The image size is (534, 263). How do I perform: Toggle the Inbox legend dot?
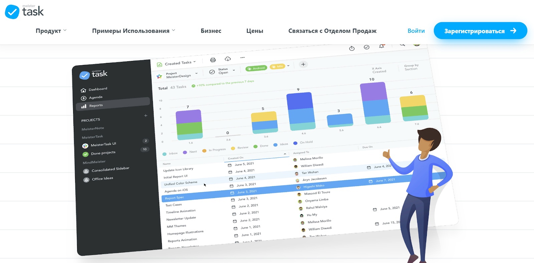click(x=164, y=154)
